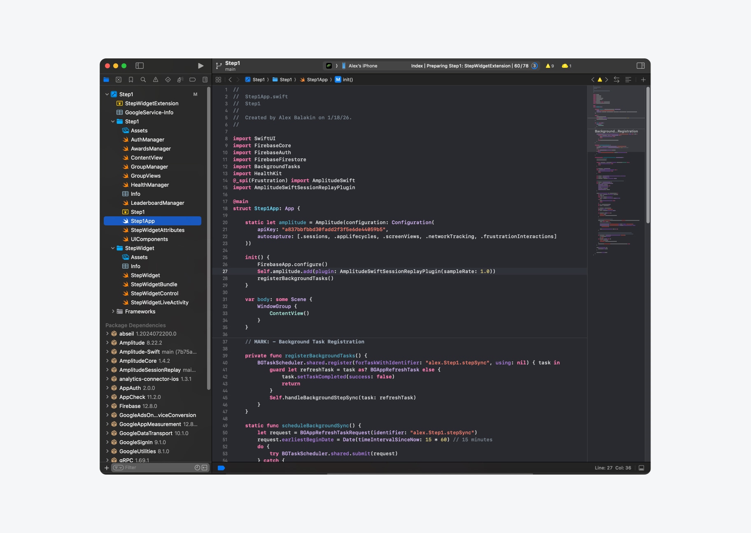Image resolution: width=751 pixels, height=533 pixels.
Task: Run the Step1 scheme with the Play button
Action: coord(201,66)
